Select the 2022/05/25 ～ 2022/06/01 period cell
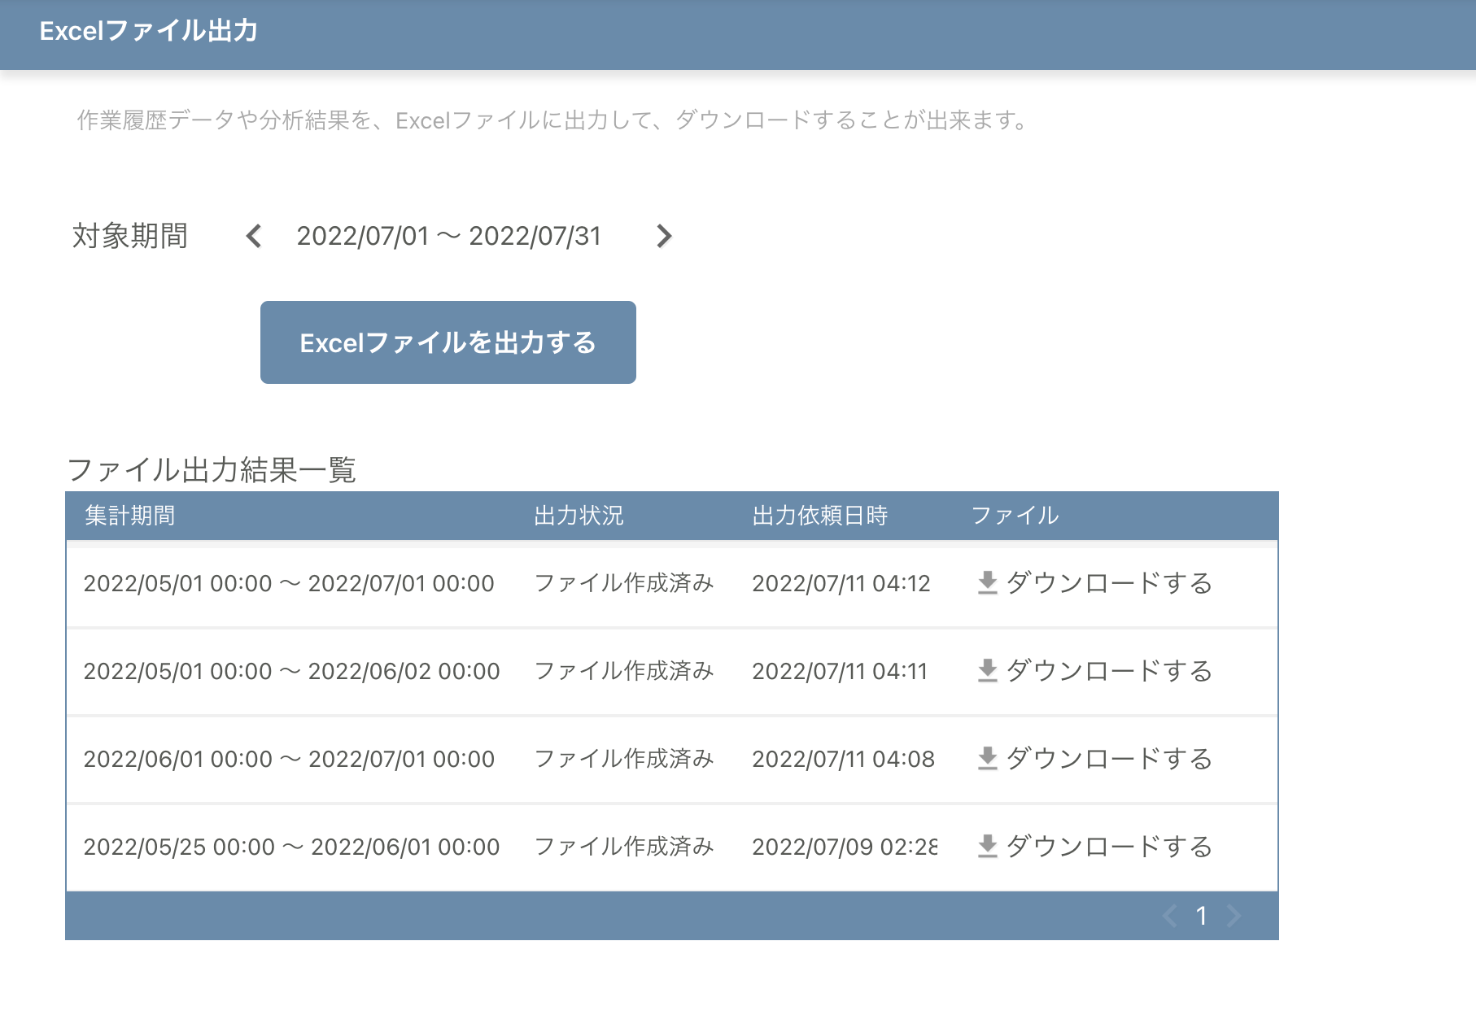Screen dimensions: 1476x1015 pos(291,847)
